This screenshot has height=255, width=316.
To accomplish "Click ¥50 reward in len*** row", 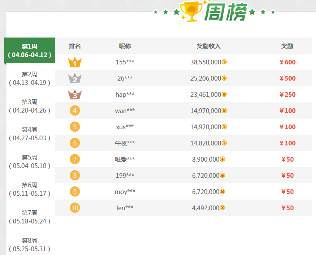I will (x=288, y=208).
